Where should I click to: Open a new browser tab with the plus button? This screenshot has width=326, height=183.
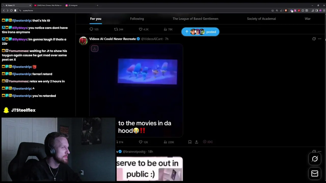pyautogui.click(x=97, y=5)
